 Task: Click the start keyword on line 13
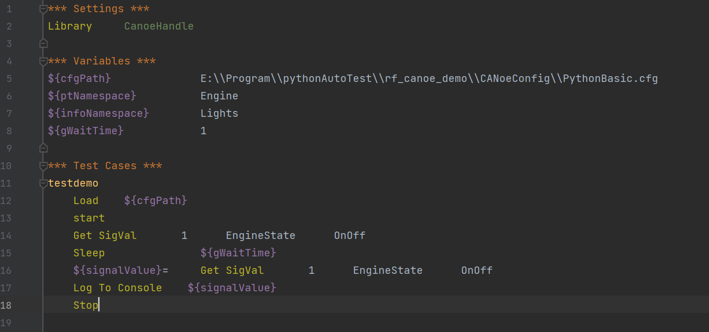click(x=88, y=218)
